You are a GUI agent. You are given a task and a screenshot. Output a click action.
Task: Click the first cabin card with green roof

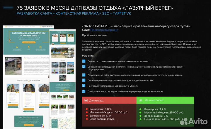[13, 96]
